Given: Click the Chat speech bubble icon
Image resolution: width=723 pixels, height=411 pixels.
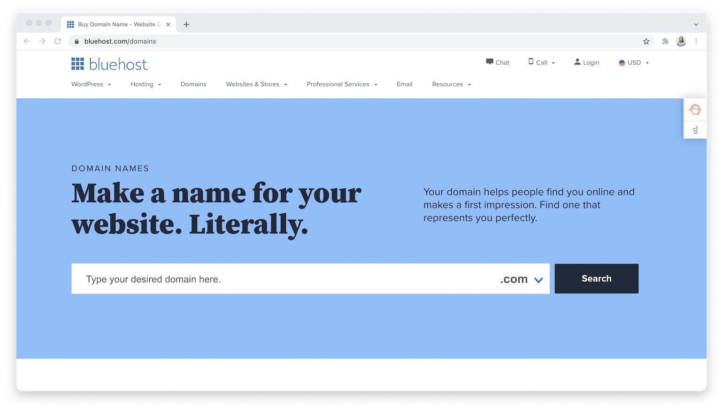Looking at the screenshot, I should pyautogui.click(x=489, y=62).
